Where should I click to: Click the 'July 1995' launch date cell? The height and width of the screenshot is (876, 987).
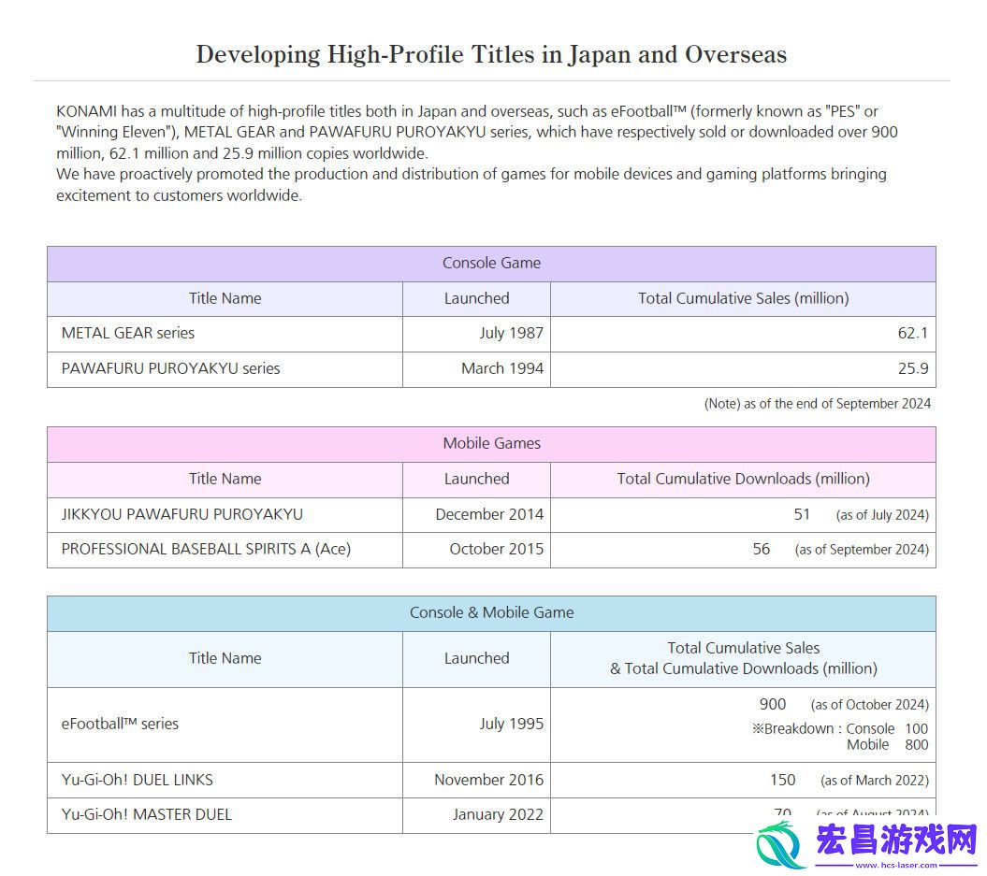(476, 725)
